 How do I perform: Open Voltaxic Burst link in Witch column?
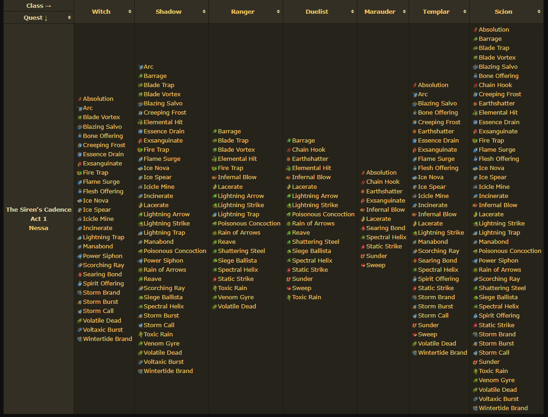point(103,329)
